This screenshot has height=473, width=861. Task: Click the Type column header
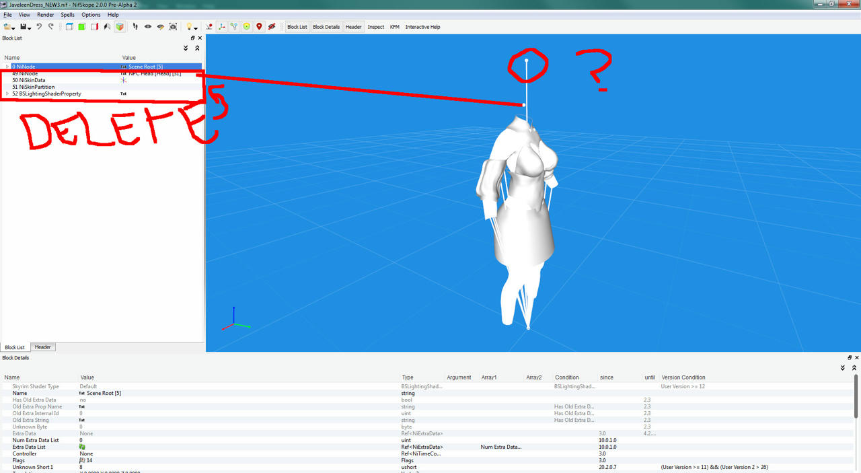[x=408, y=377]
